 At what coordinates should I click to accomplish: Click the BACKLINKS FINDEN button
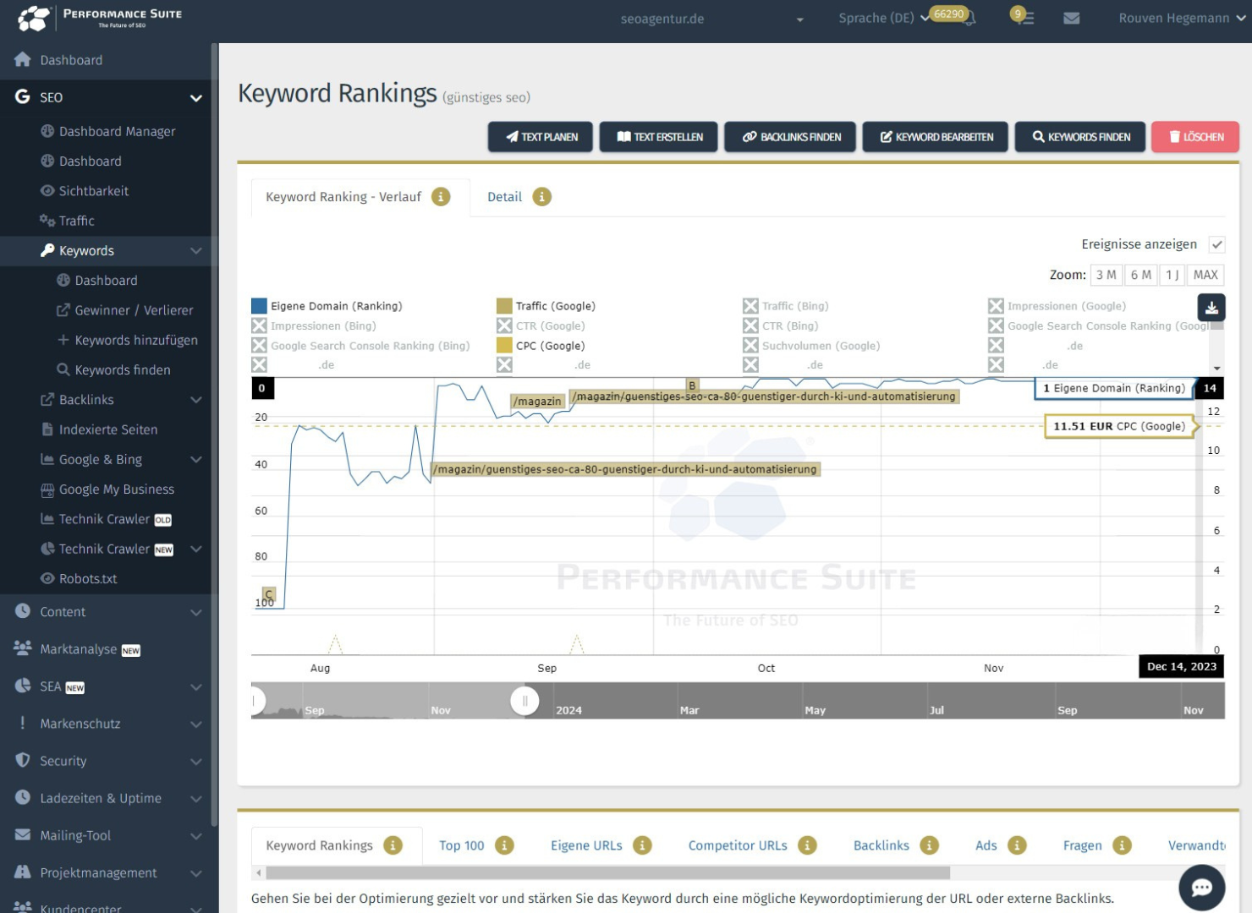click(789, 137)
